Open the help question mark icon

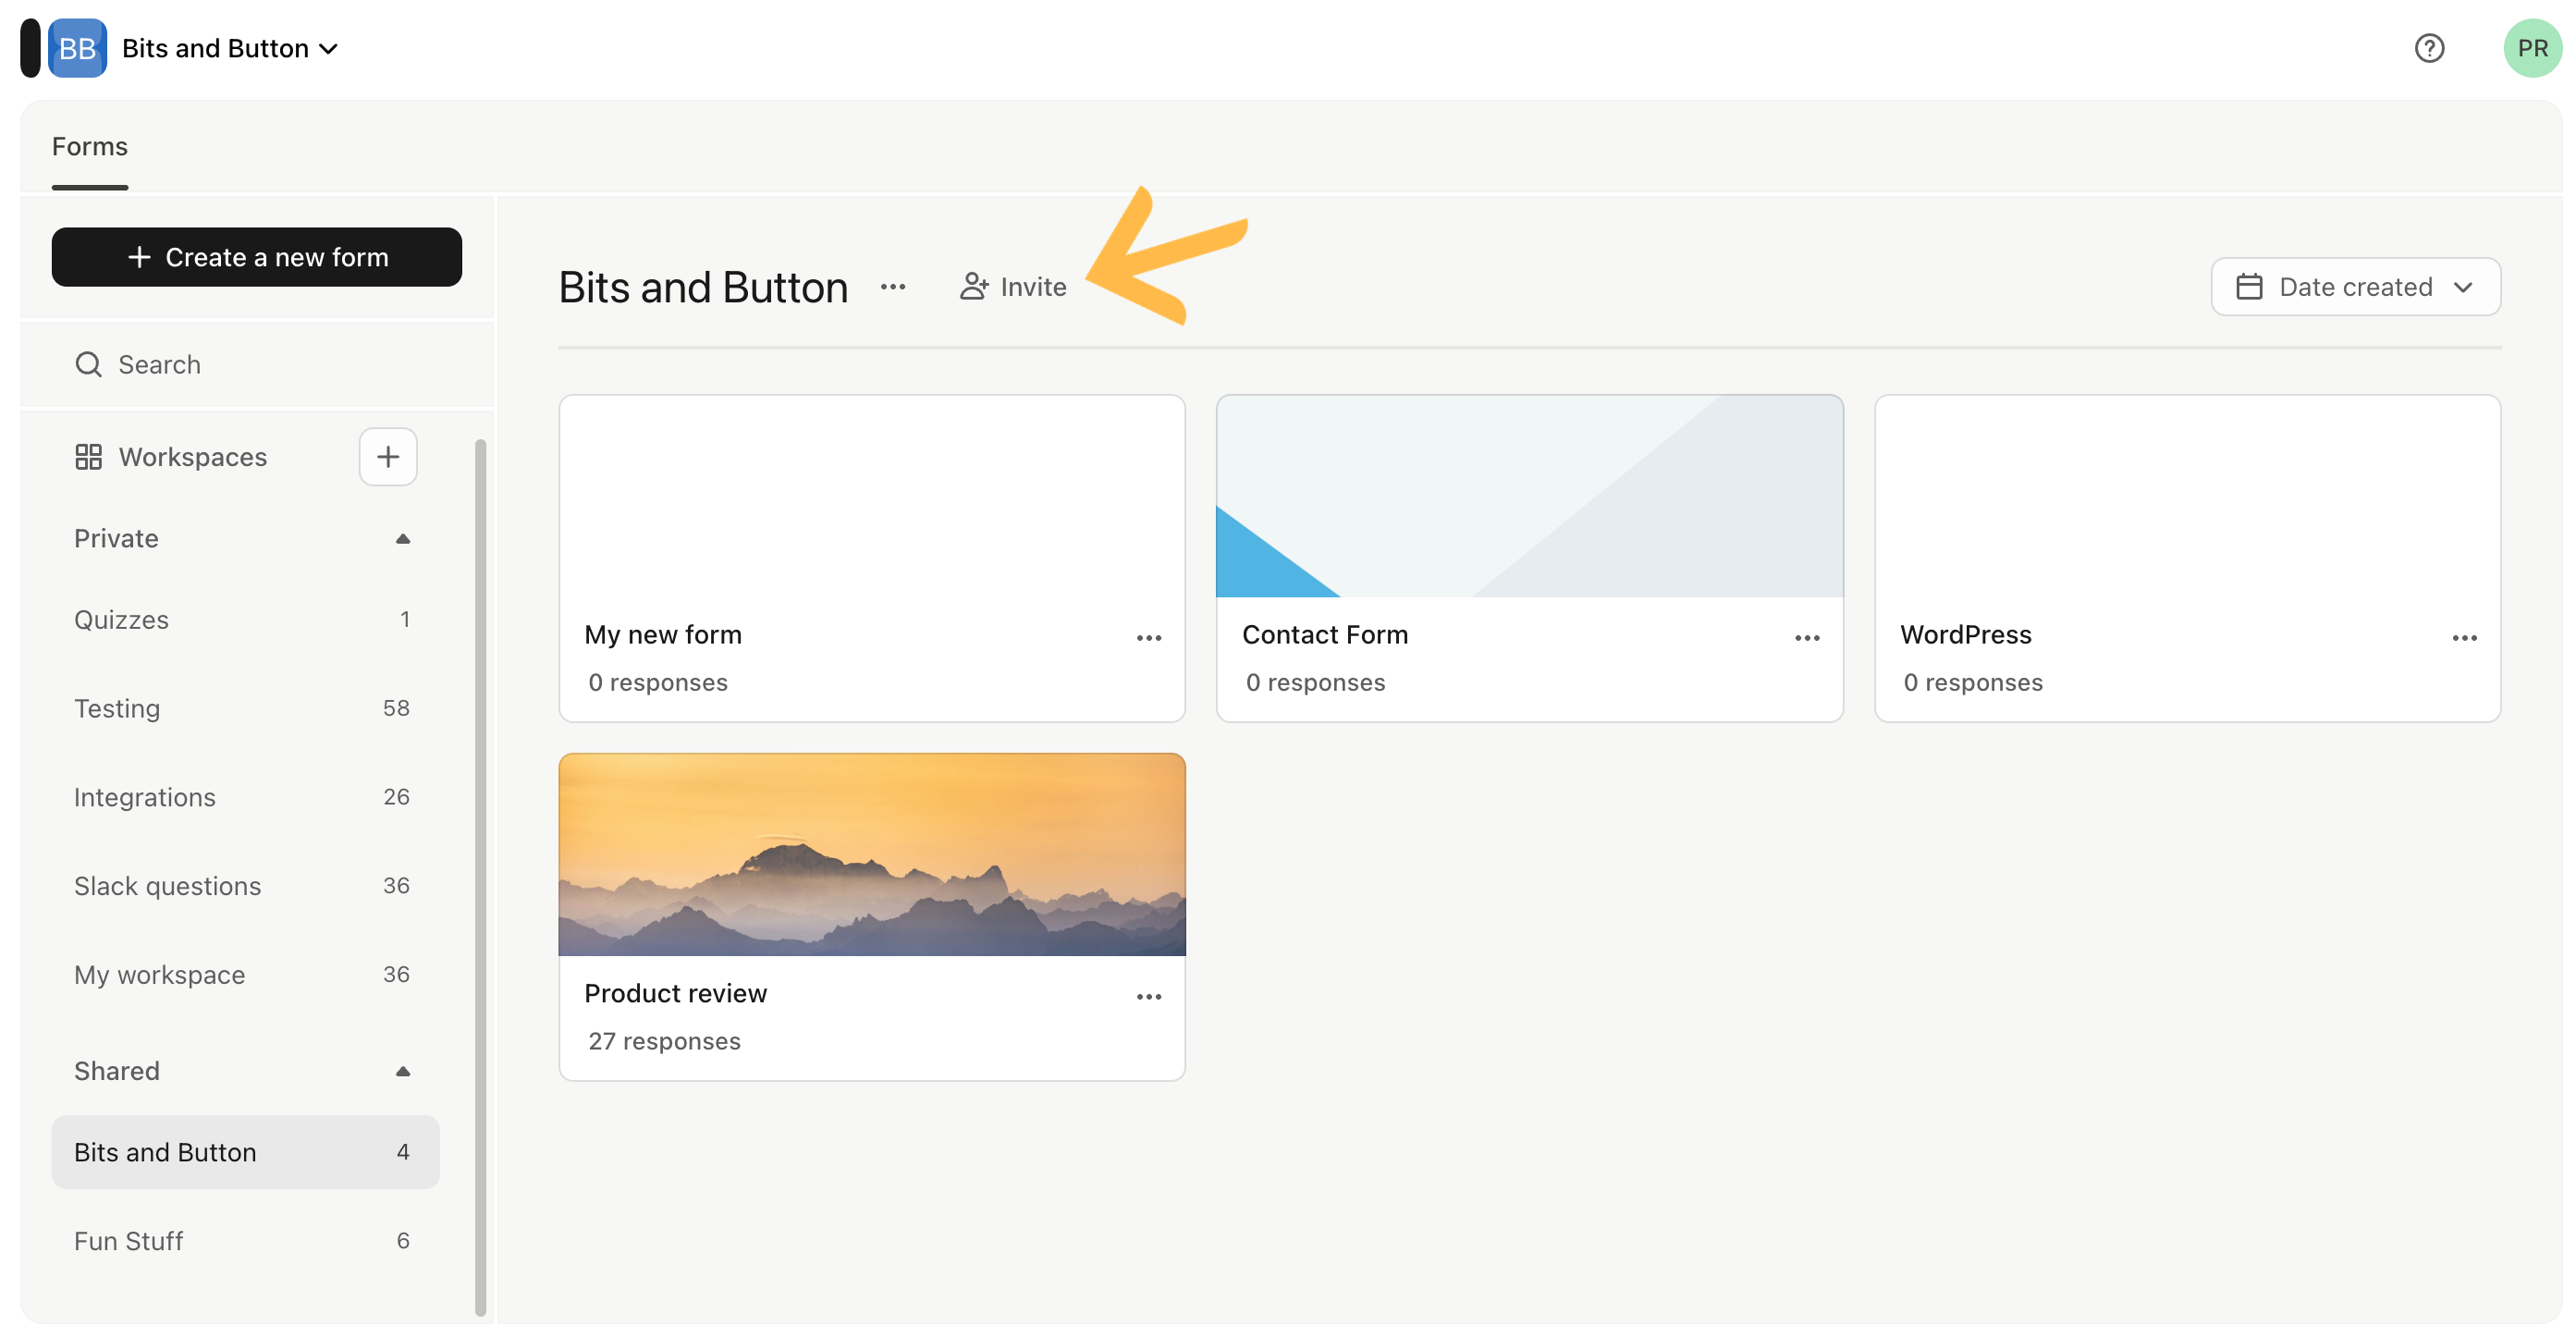coord(2429,48)
